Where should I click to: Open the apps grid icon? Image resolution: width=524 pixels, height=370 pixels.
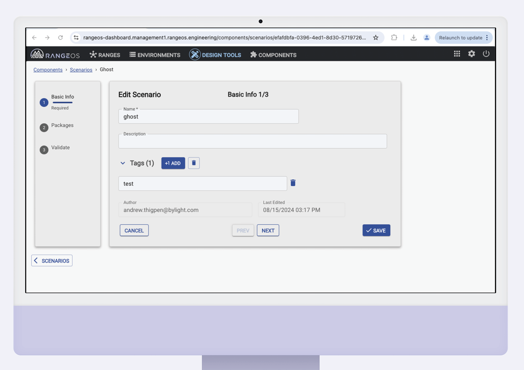click(457, 54)
